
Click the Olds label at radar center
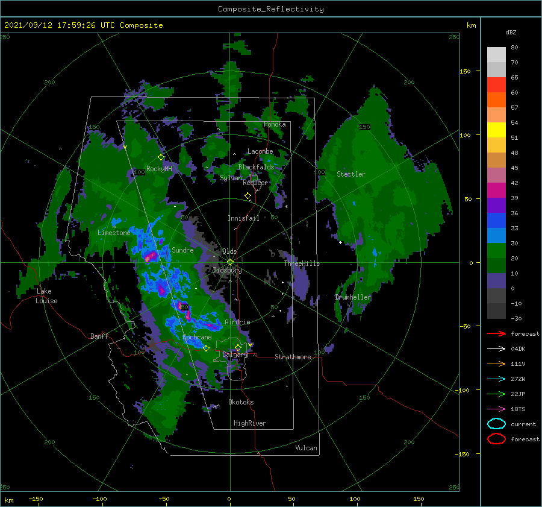coord(229,251)
